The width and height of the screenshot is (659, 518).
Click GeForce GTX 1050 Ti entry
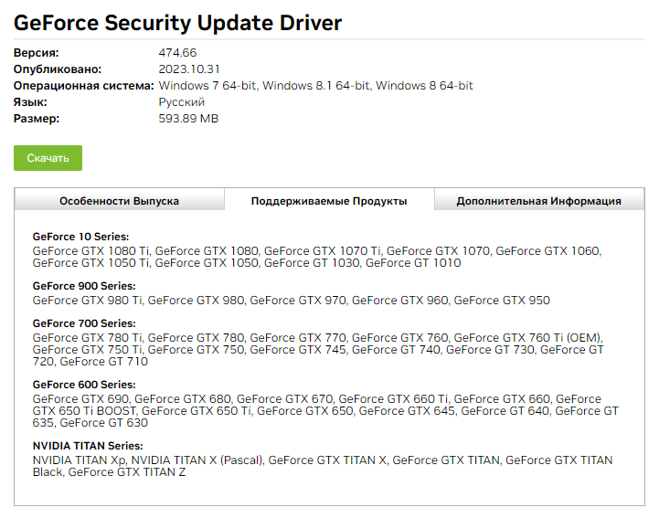point(90,263)
